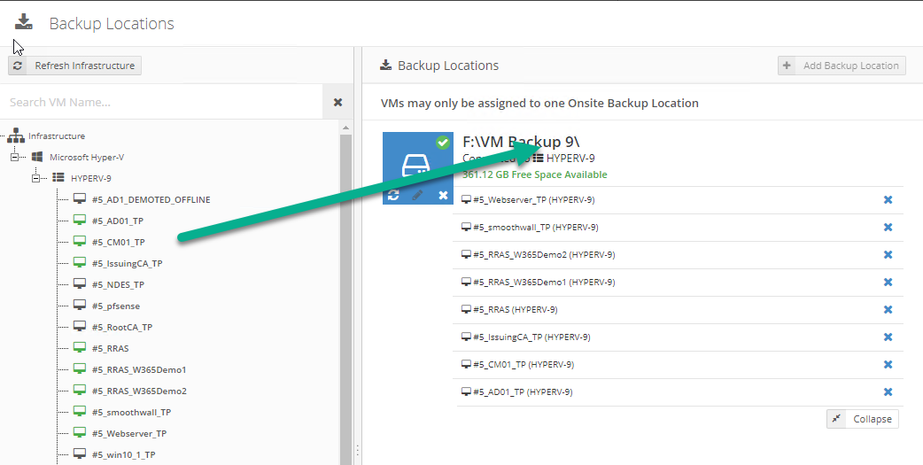
Task: Remove #5_Webserver_TP from backup location
Action: [x=888, y=200]
